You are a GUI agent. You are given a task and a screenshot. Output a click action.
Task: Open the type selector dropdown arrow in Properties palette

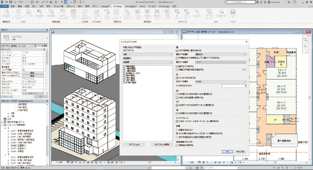[47, 38]
